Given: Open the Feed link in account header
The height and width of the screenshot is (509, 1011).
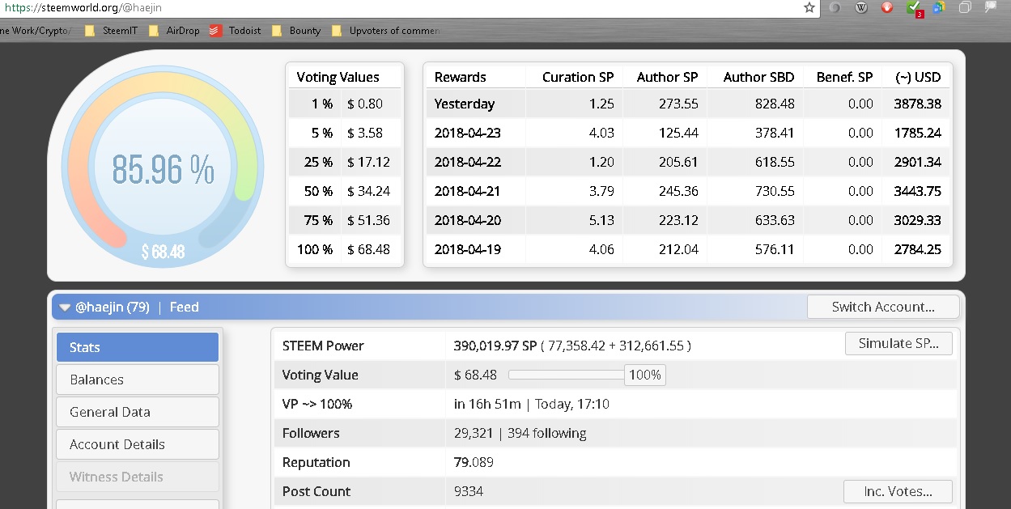Looking at the screenshot, I should (184, 308).
